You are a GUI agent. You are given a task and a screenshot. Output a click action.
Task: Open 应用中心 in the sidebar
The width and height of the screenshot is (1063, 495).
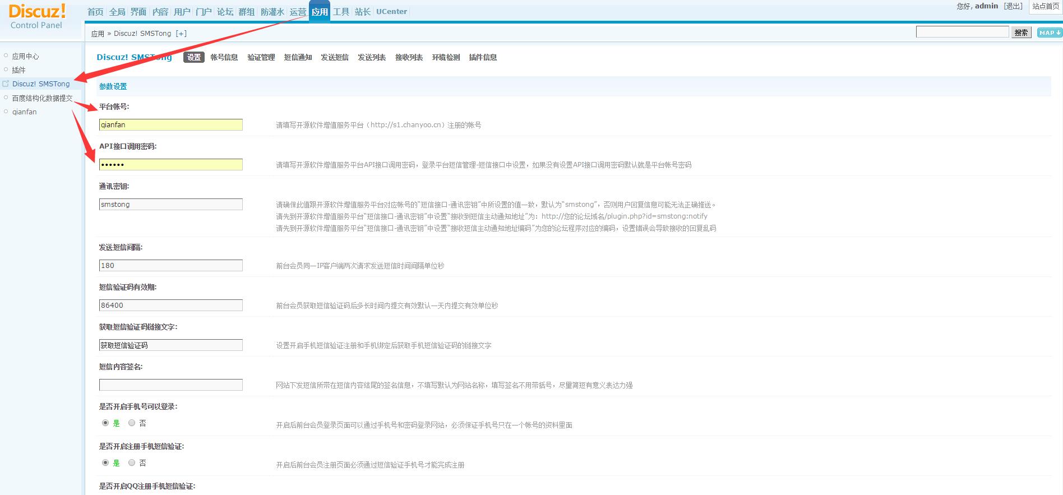pos(26,56)
